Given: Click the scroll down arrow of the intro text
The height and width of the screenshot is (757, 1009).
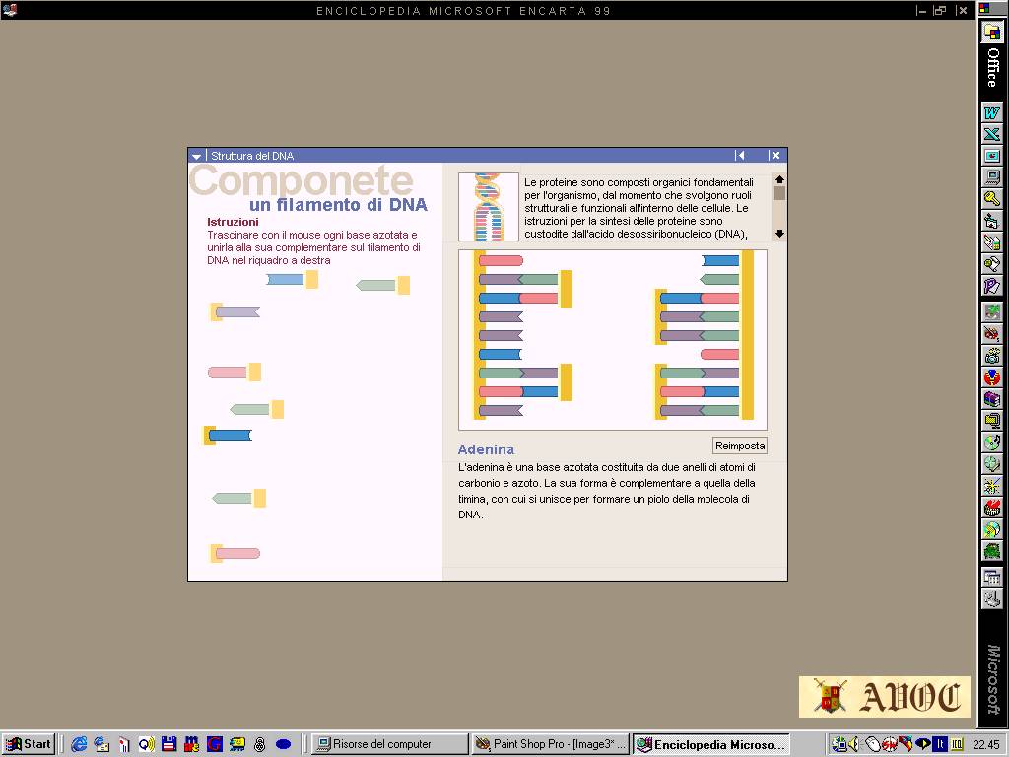Looking at the screenshot, I should [x=779, y=234].
